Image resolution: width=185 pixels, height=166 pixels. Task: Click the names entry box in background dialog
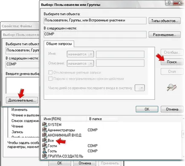pyautogui.click(x=23, y=85)
